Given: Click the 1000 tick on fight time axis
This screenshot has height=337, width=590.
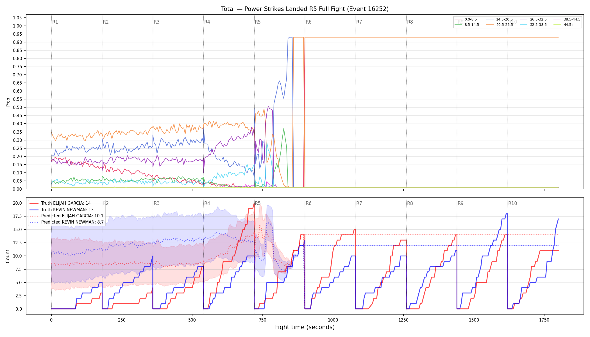Looking at the screenshot, I should coord(333,320).
